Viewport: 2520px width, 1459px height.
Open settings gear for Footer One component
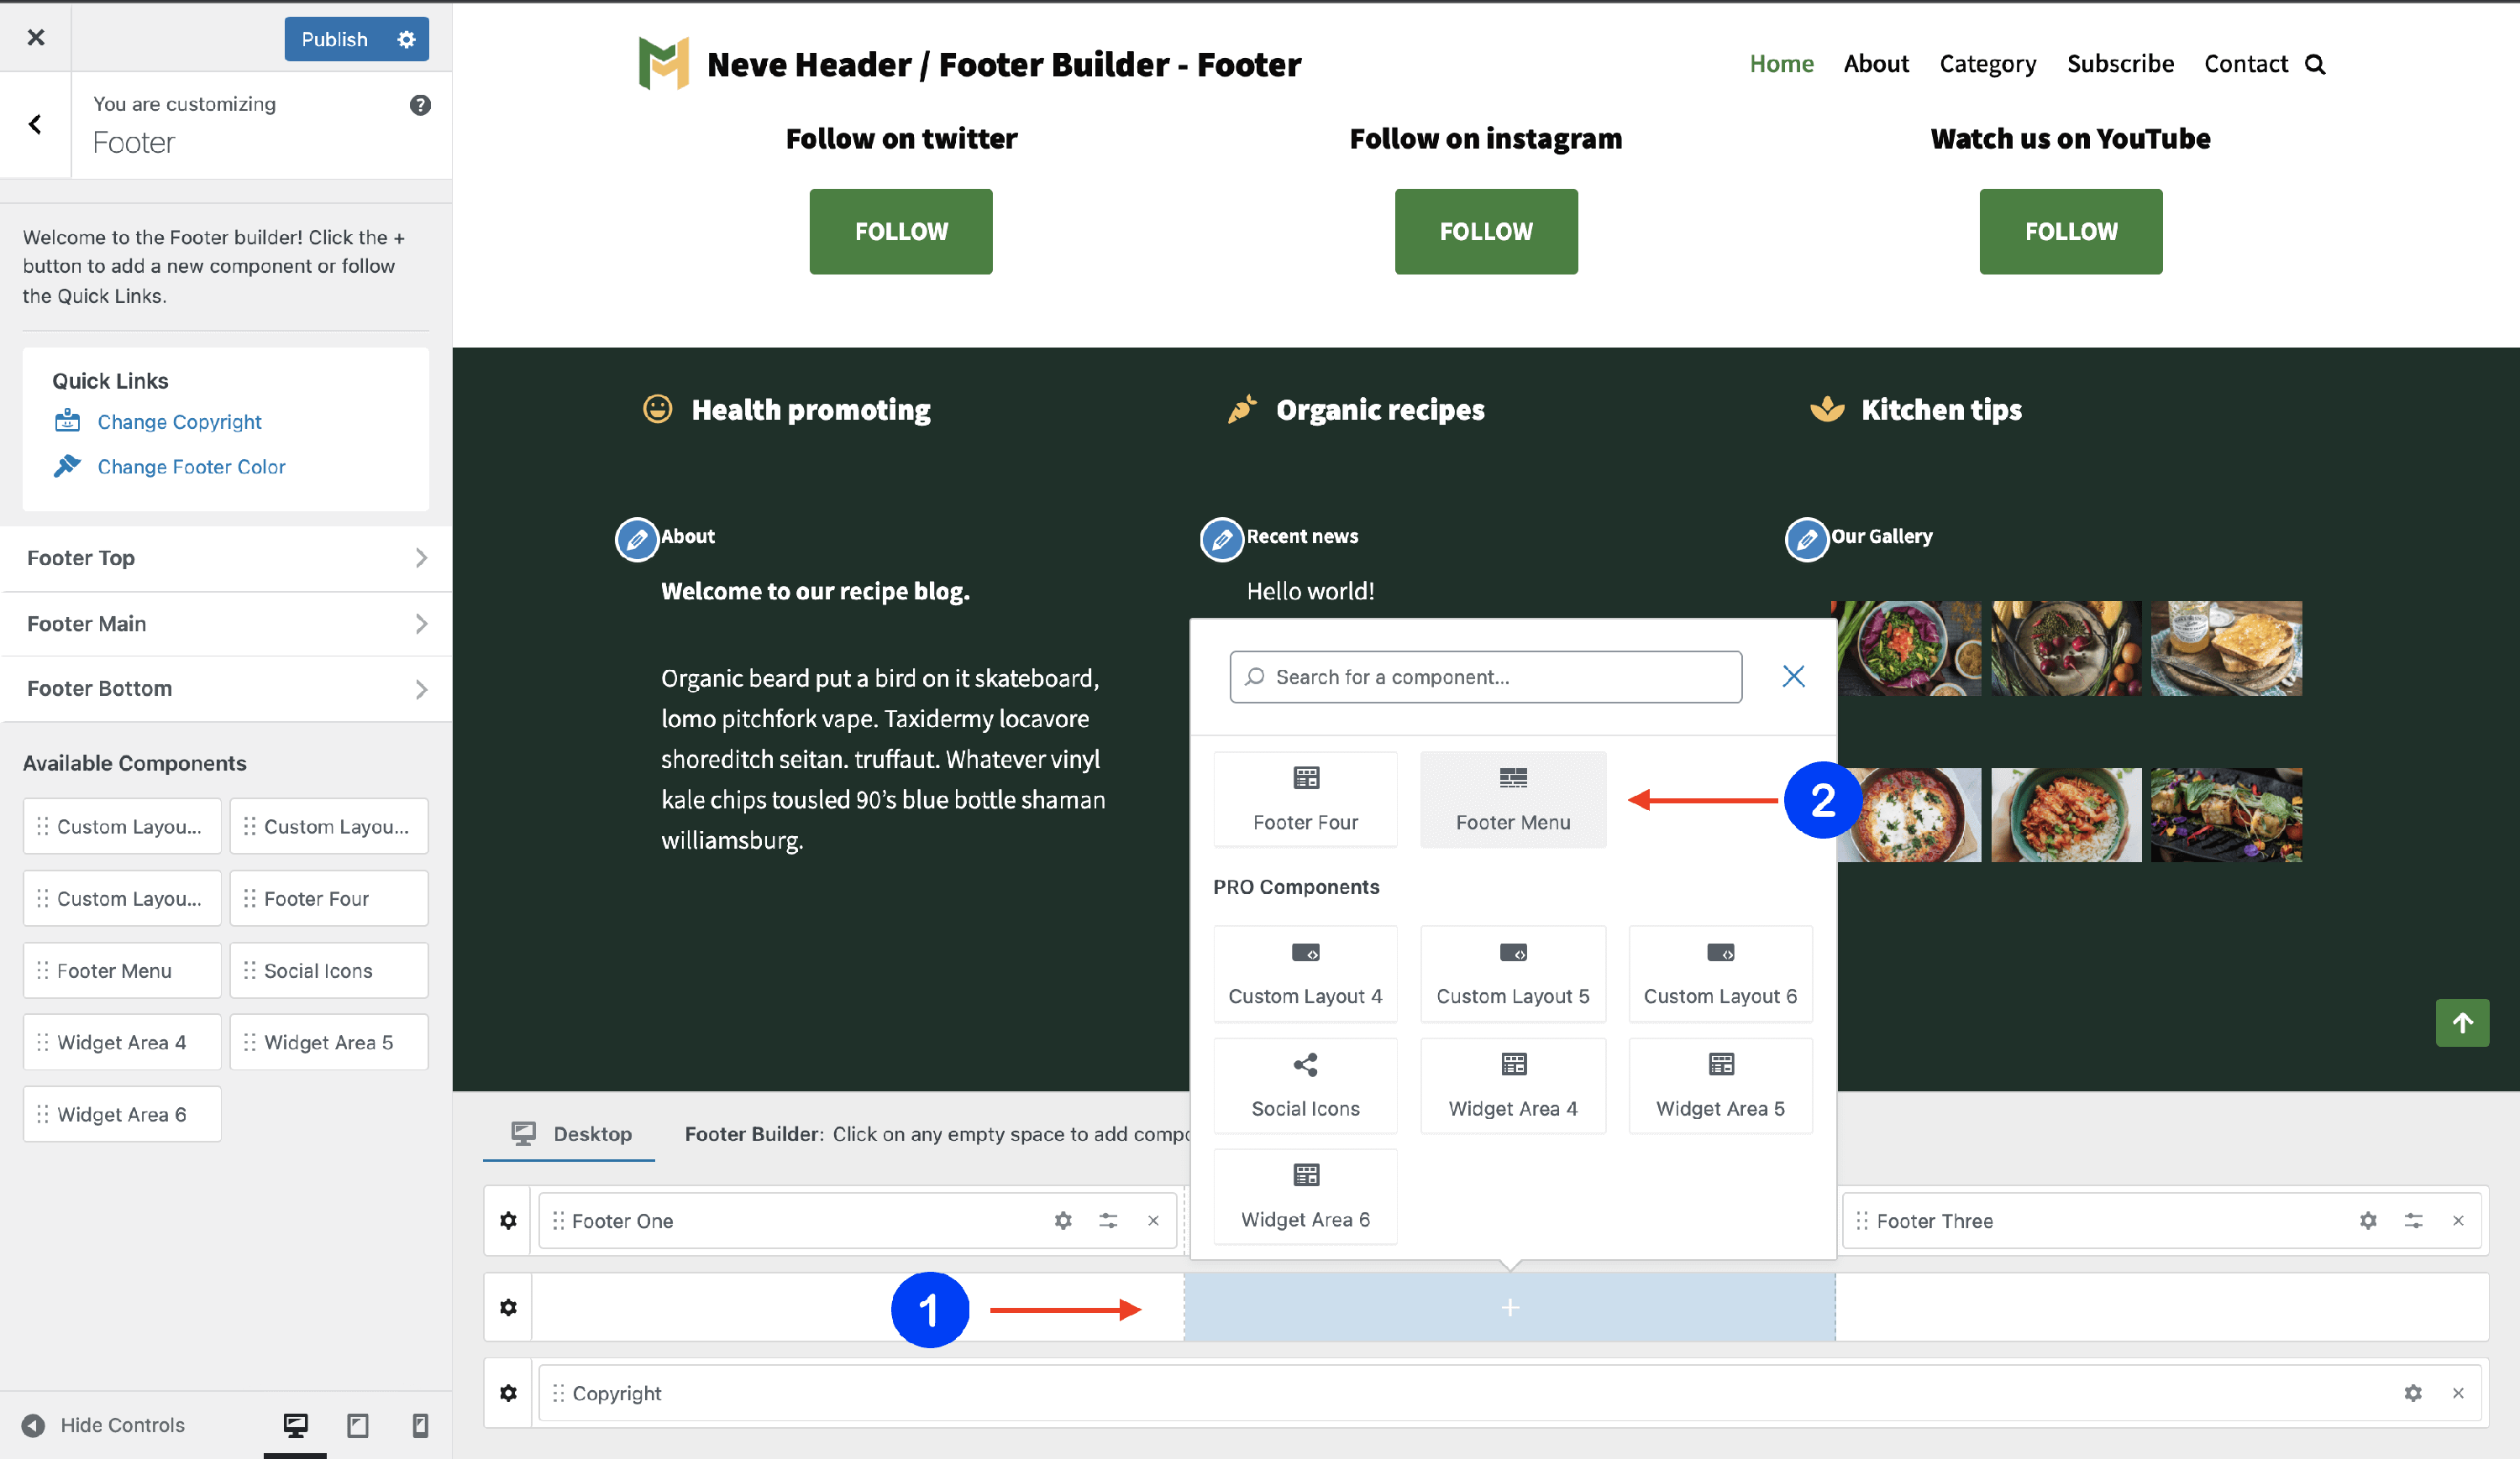[1063, 1220]
